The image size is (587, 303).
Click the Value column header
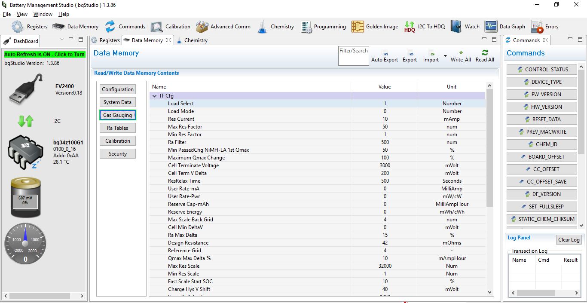click(x=385, y=86)
